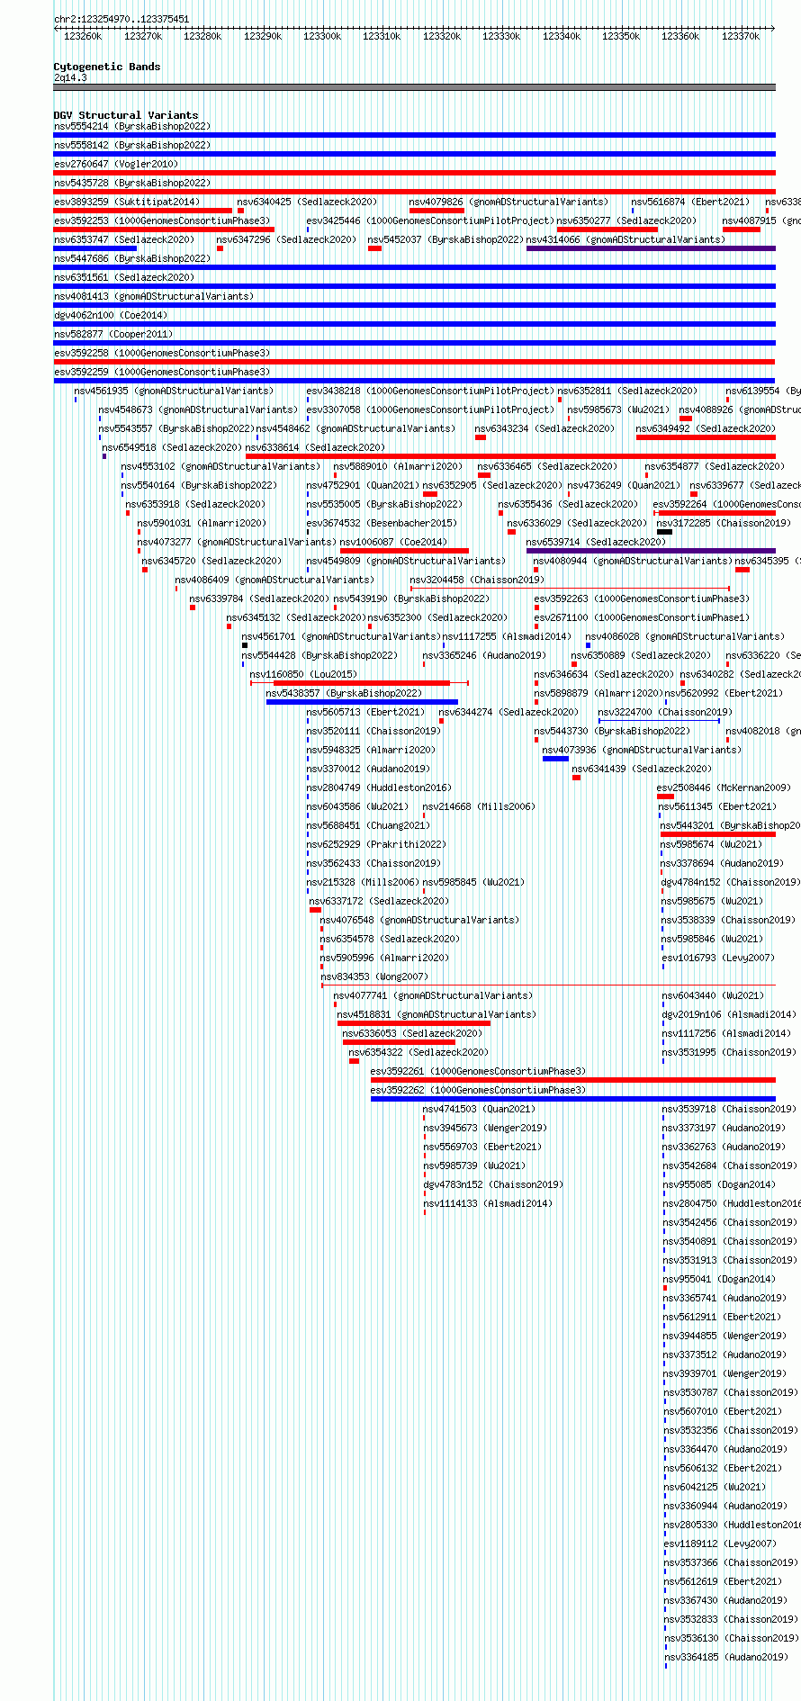
Task: Click the red bar under nsv6338614
Action: (510, 456)
